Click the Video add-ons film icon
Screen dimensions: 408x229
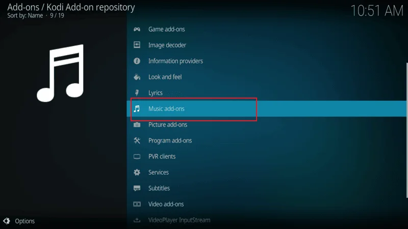137,204
